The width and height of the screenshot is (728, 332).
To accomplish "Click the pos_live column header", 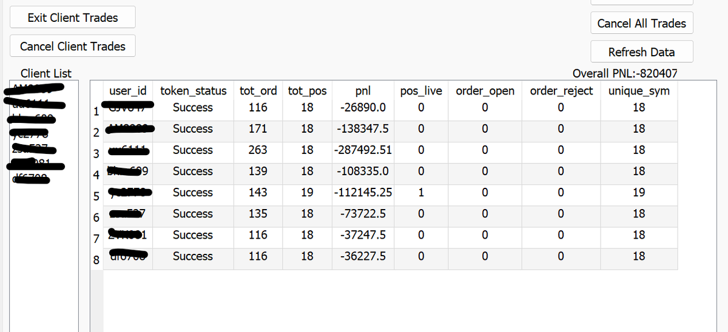I will (x=420, y=91).
